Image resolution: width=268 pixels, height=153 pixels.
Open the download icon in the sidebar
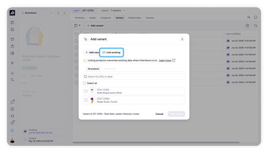(x=12, y=73)
